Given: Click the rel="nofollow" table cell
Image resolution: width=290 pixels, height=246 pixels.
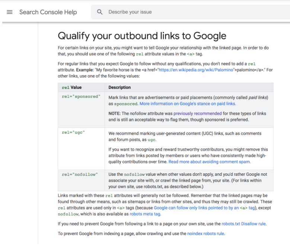Looking at the screenshot, I should click(82, 180).
